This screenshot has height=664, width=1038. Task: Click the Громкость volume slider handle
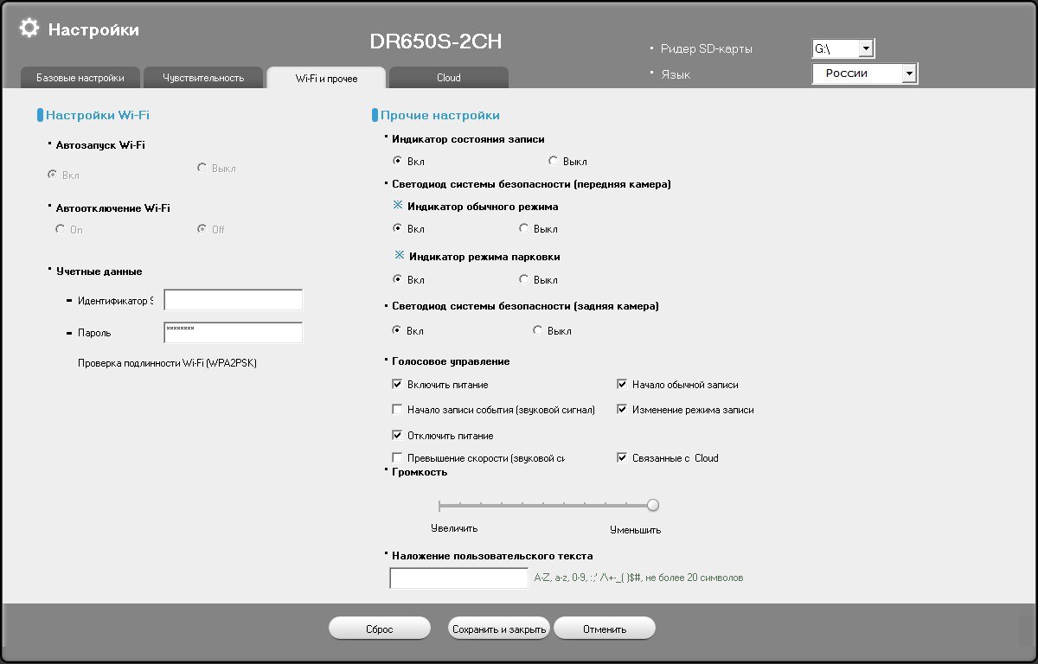pyautogui.click(x=653, y=505)
